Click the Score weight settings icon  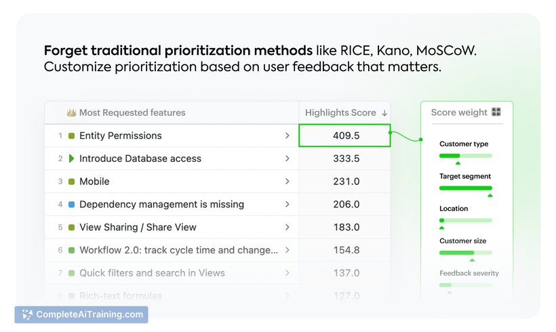[496, 112]
